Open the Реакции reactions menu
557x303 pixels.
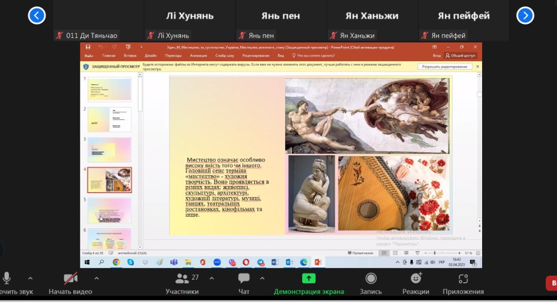415,279
